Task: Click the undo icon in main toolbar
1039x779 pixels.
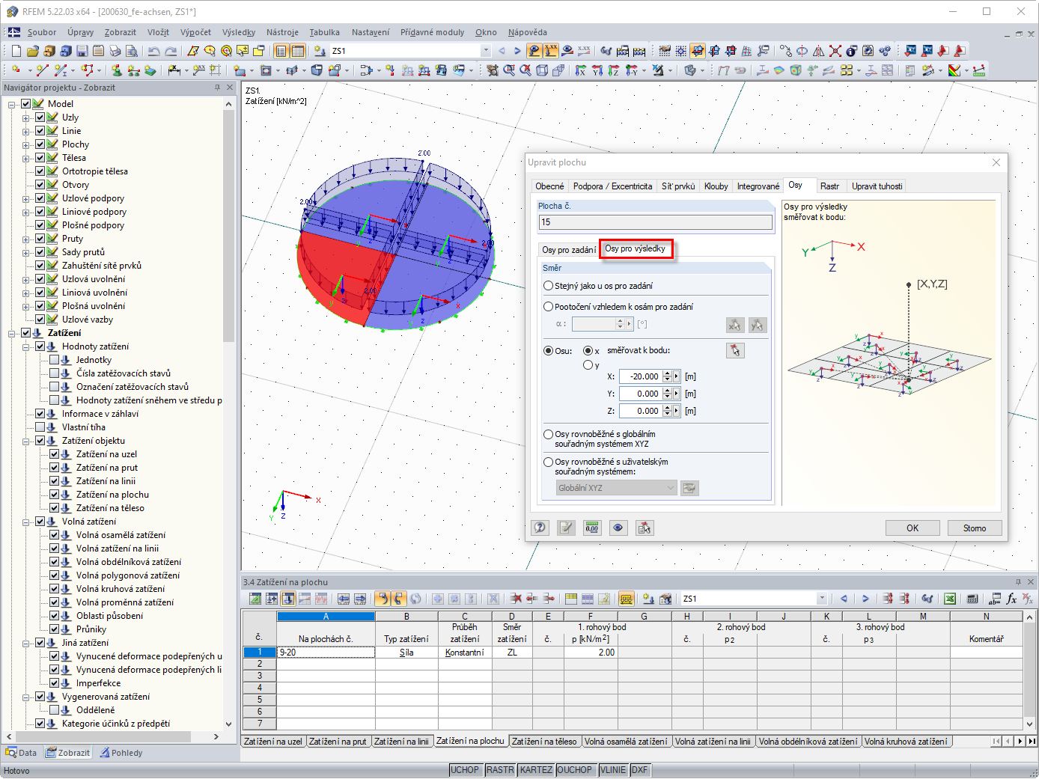Action: coord(154,51)
